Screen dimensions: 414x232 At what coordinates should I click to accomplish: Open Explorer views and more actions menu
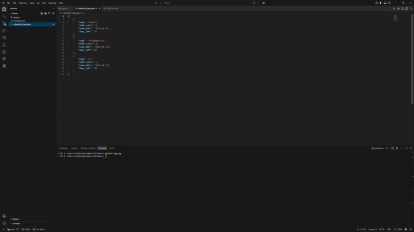[x=53, y=8]
